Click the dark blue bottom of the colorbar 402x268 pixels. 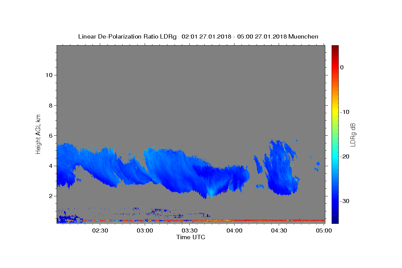335,220
